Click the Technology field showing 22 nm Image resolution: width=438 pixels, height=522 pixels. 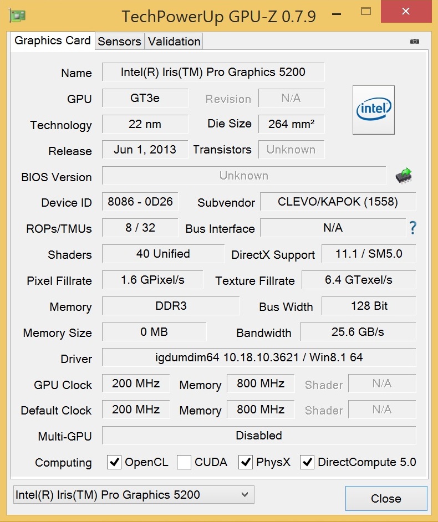[145, 124]
